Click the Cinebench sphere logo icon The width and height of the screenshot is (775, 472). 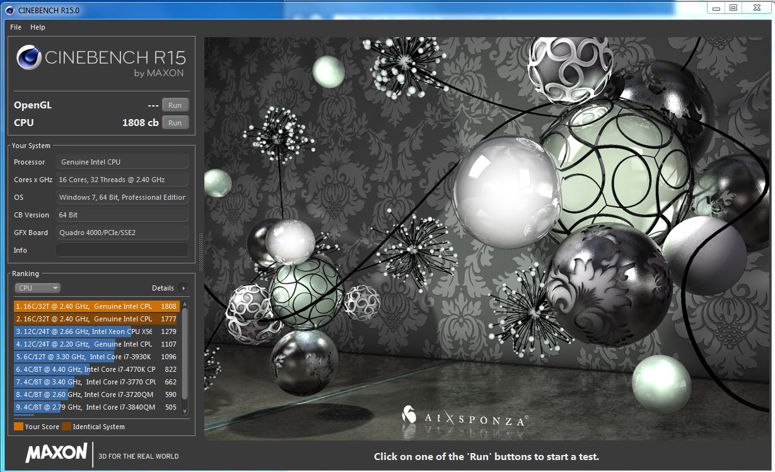click(x=29, y=58)
